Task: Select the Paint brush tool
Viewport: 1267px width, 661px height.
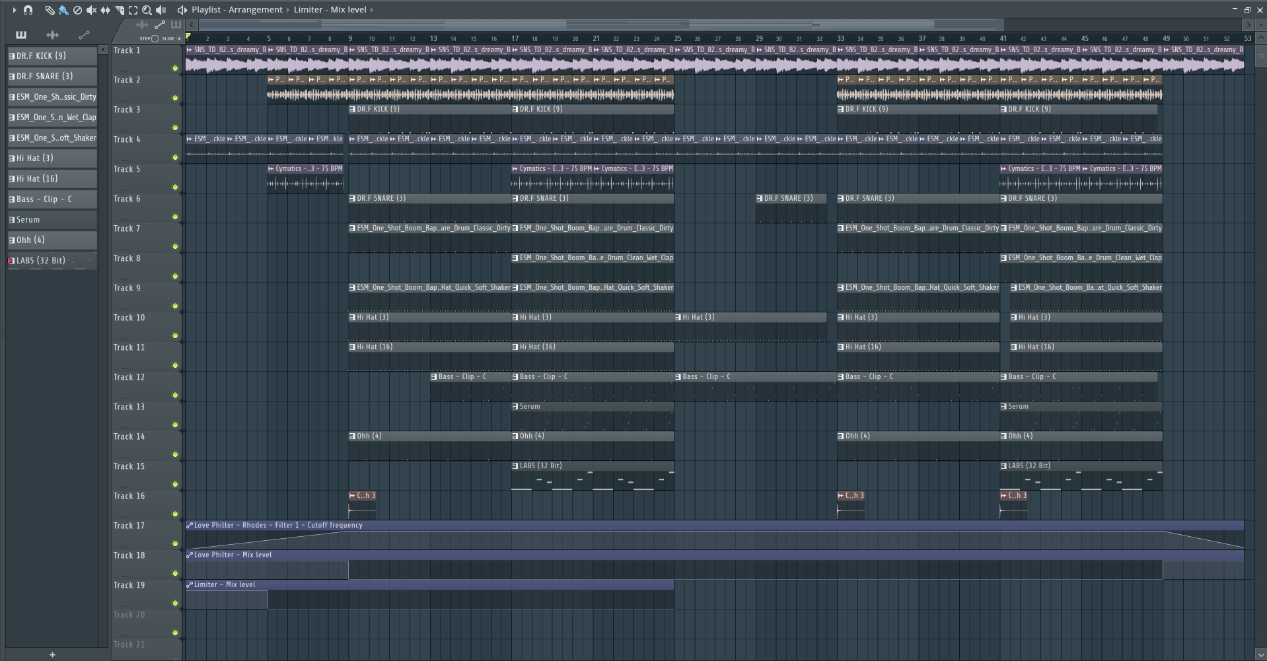Action: 63,10
